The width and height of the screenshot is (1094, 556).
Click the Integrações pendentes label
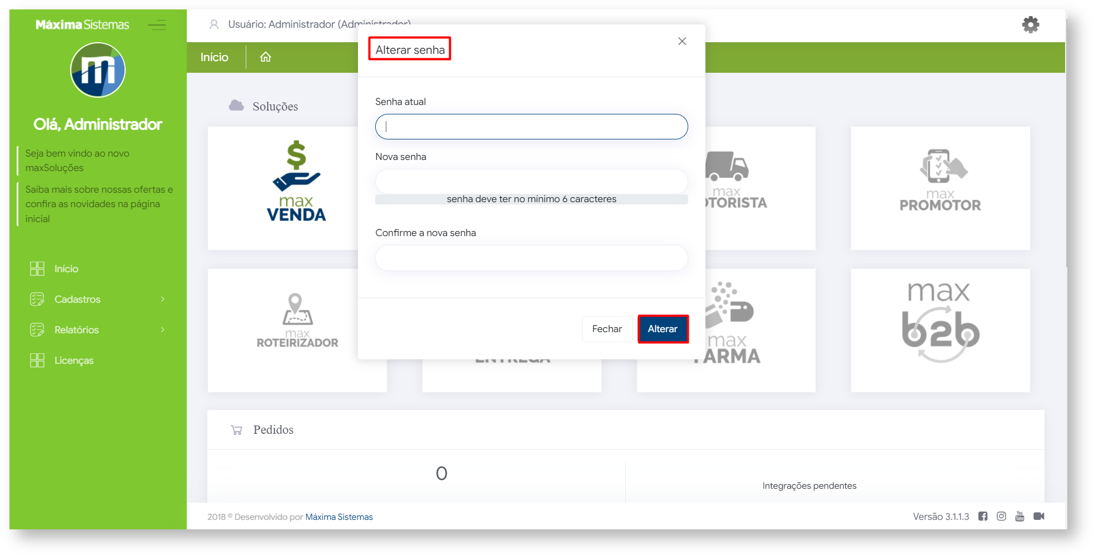(x=809, y=486)
